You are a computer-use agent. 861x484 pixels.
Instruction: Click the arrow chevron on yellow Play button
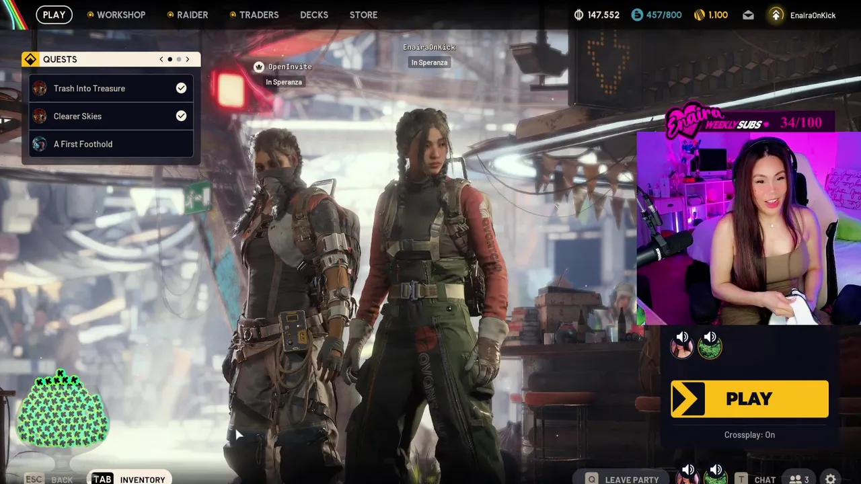687,399
